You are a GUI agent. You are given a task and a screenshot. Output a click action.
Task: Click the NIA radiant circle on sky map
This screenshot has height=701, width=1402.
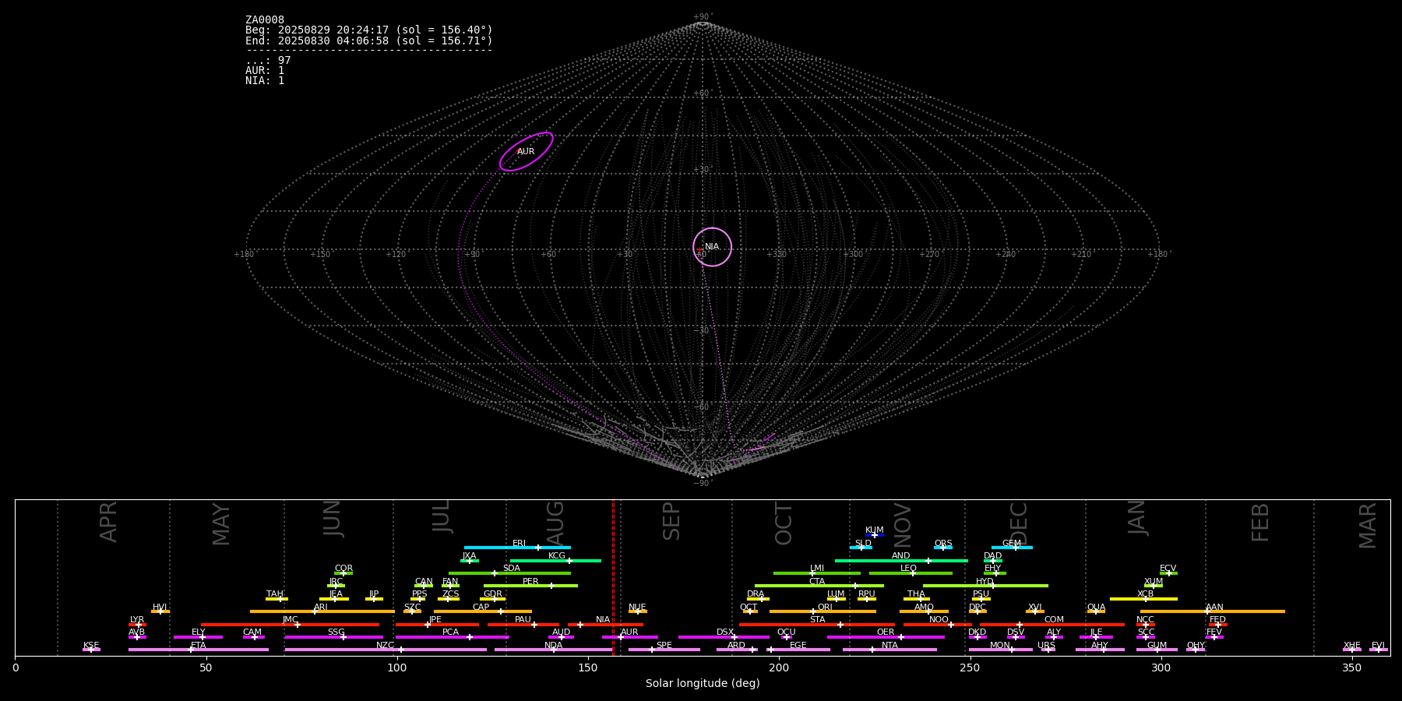712,247
